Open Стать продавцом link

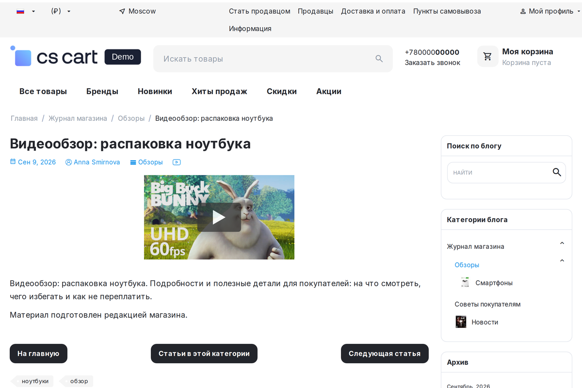pyautogui.click(x=259, y=11)
